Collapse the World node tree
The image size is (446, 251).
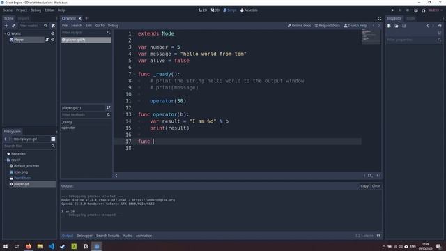5,33
